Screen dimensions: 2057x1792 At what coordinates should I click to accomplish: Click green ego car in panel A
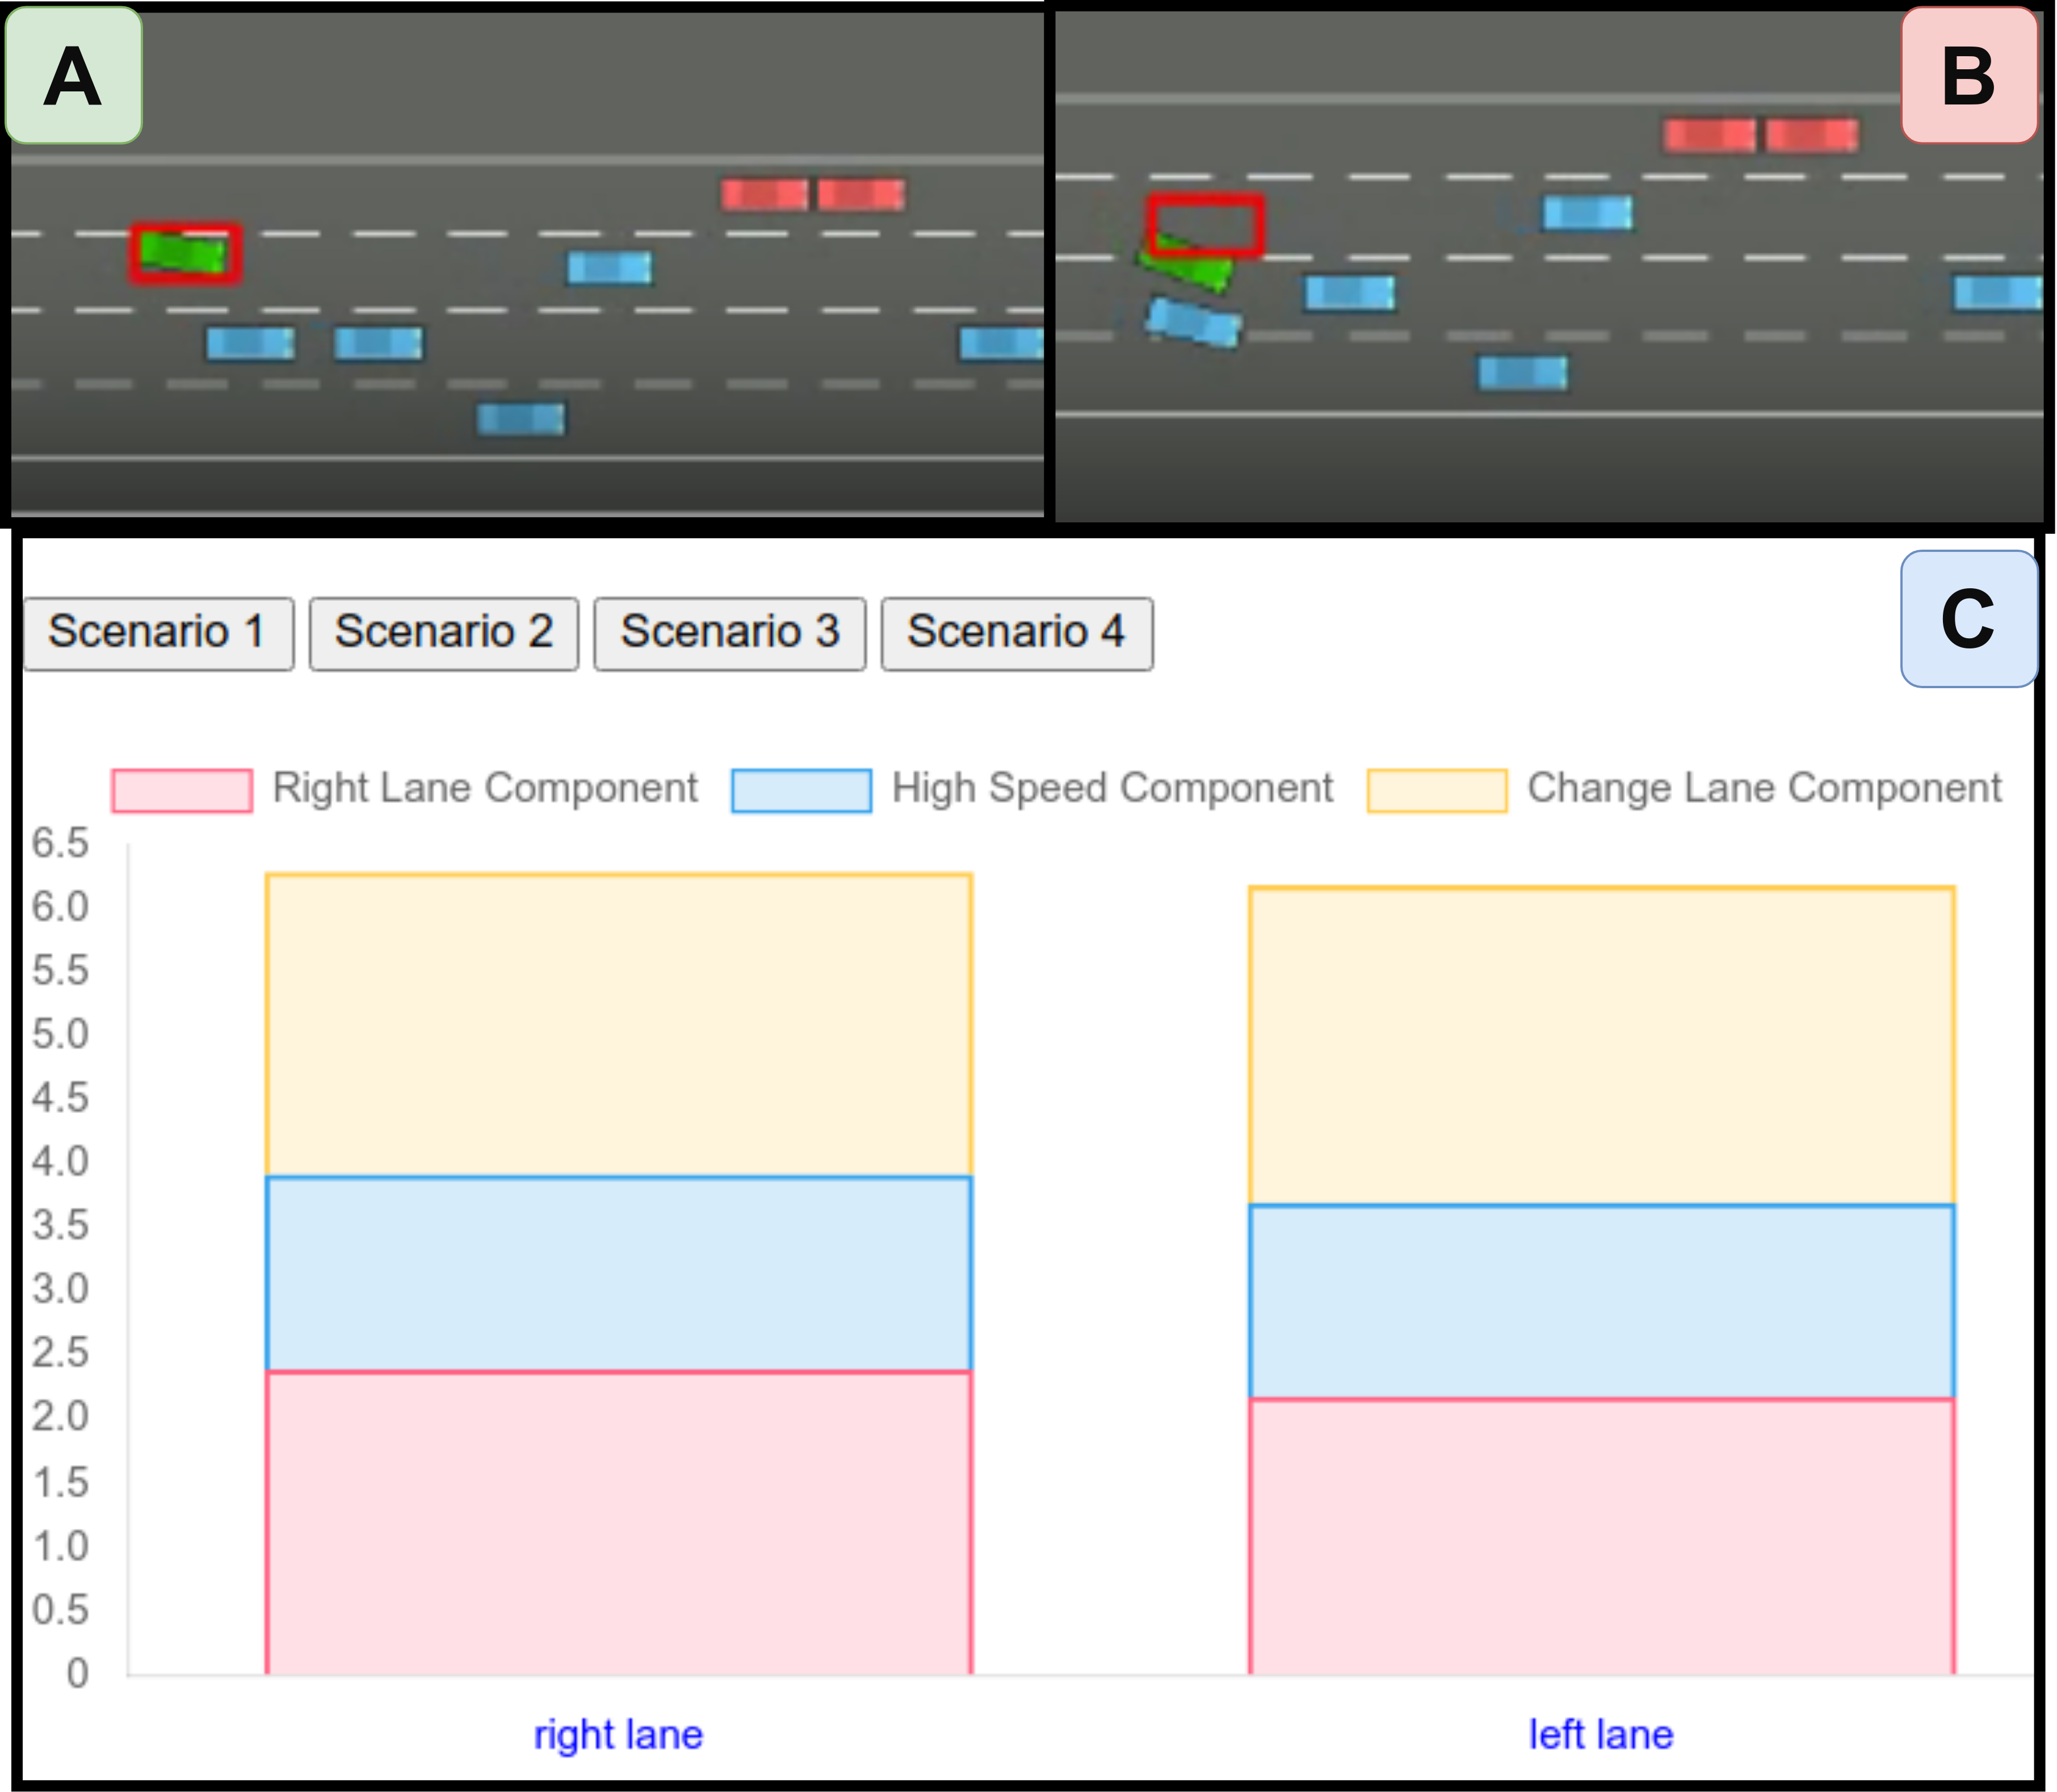coord(184,253)
